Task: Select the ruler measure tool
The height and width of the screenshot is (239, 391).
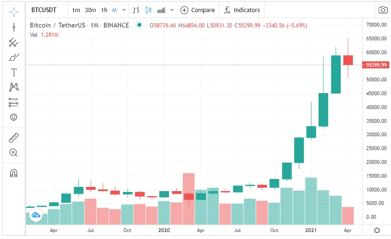Action: tap(13, 138)
